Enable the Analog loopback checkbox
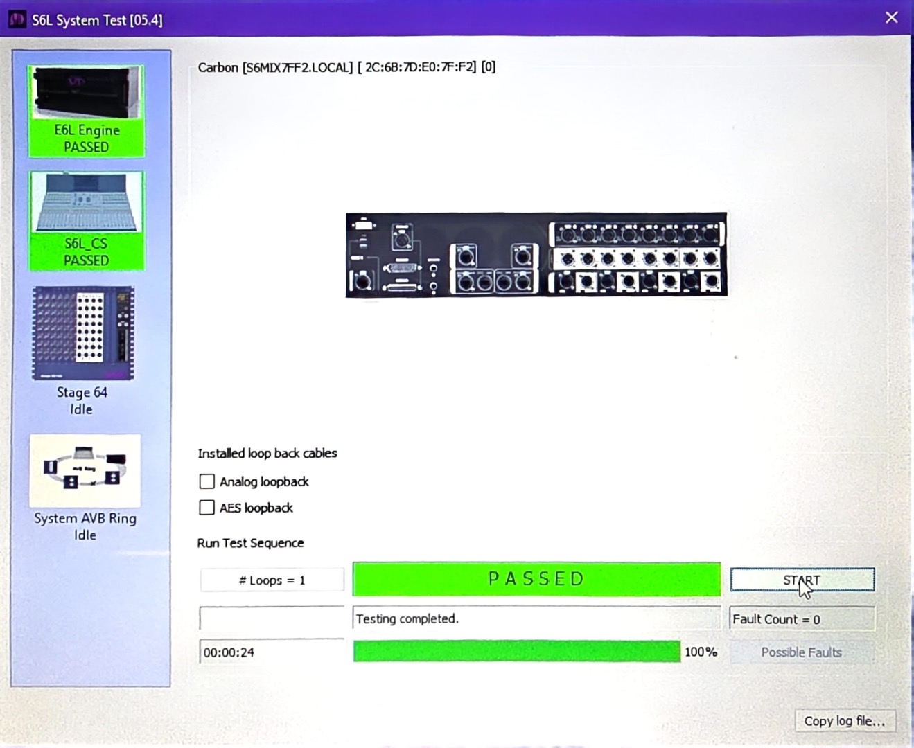Viewport: 914px width, 748px height. click(x=206, y=481)
